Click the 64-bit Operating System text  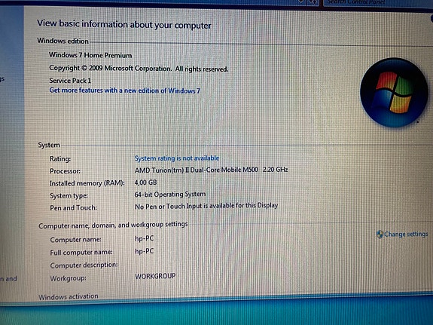[170, 195]
